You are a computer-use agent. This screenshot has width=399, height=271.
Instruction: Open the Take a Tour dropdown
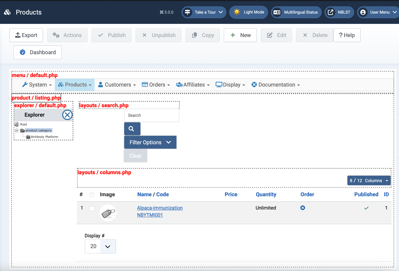[204, 12]
